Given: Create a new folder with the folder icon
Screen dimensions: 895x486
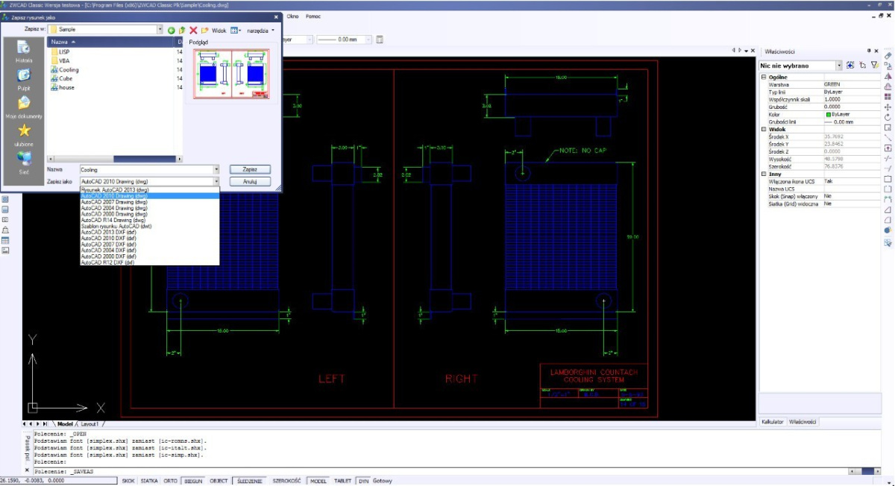Looking at the screenshot, I should coord(204,31).
